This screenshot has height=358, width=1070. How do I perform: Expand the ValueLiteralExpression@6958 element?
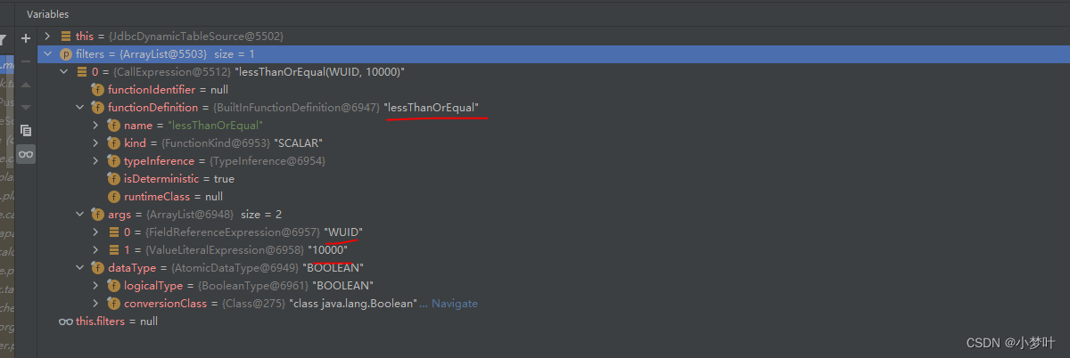[96, 250]
